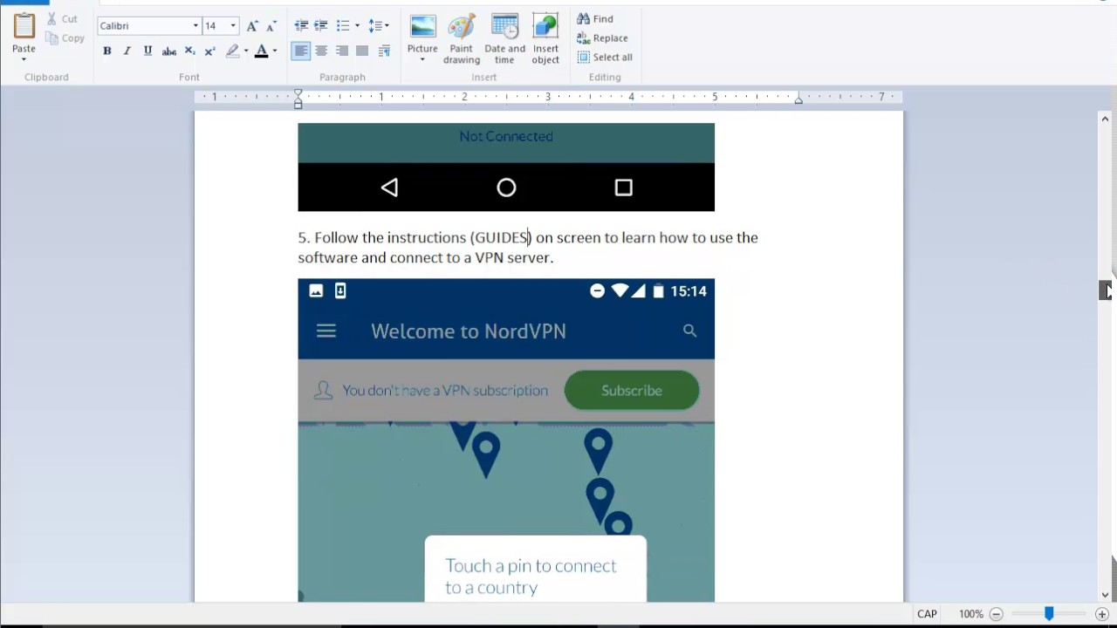Image resolution: width=1117 pixels, height=628 pixels.
Task: Open the Picture dropdown arrow
Action: coord(422,60)
